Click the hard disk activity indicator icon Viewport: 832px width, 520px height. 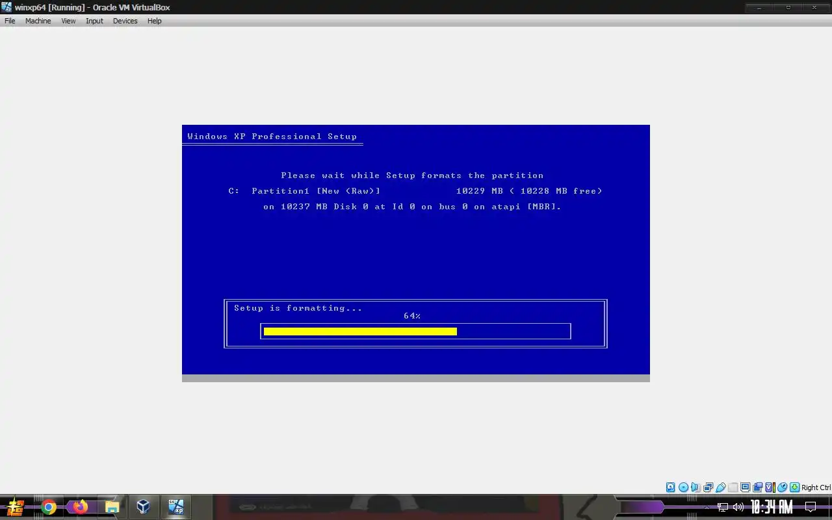point(671,487)
